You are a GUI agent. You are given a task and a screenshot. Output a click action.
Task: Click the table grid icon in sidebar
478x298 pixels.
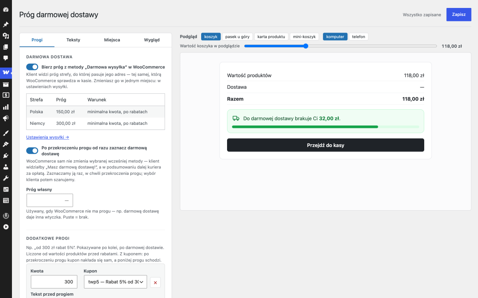tap(6, 201)
